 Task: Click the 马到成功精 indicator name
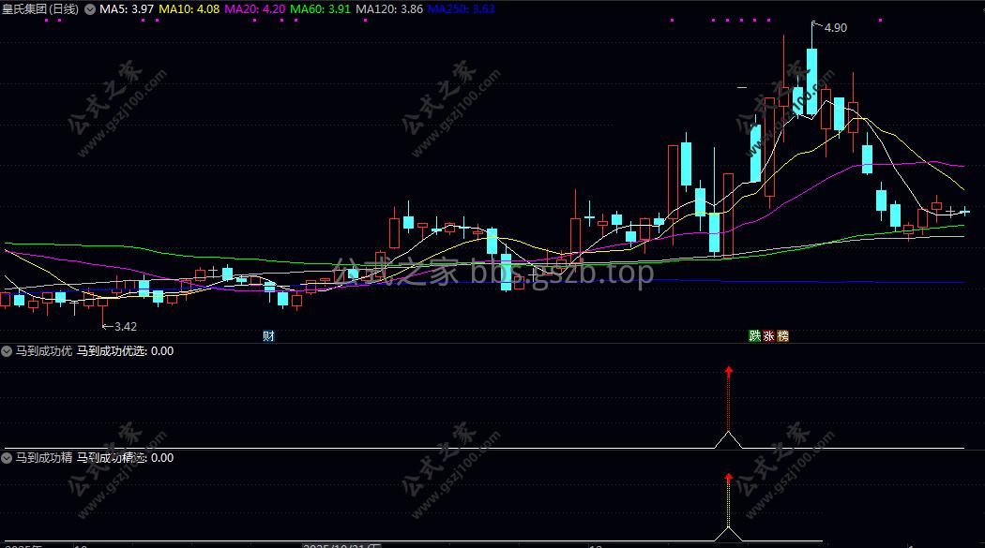43,458
